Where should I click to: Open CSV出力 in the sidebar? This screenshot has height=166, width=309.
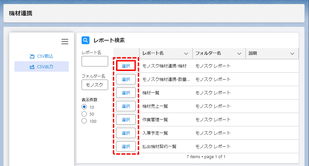point(41,66)
